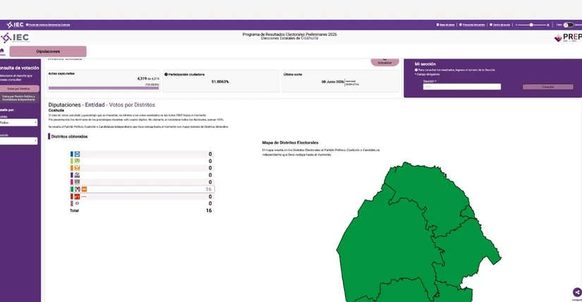This screenshot has width=582, height=302.
Task: Select the light green party logo row
Action: pyautogui.click(x=143, y=161)
